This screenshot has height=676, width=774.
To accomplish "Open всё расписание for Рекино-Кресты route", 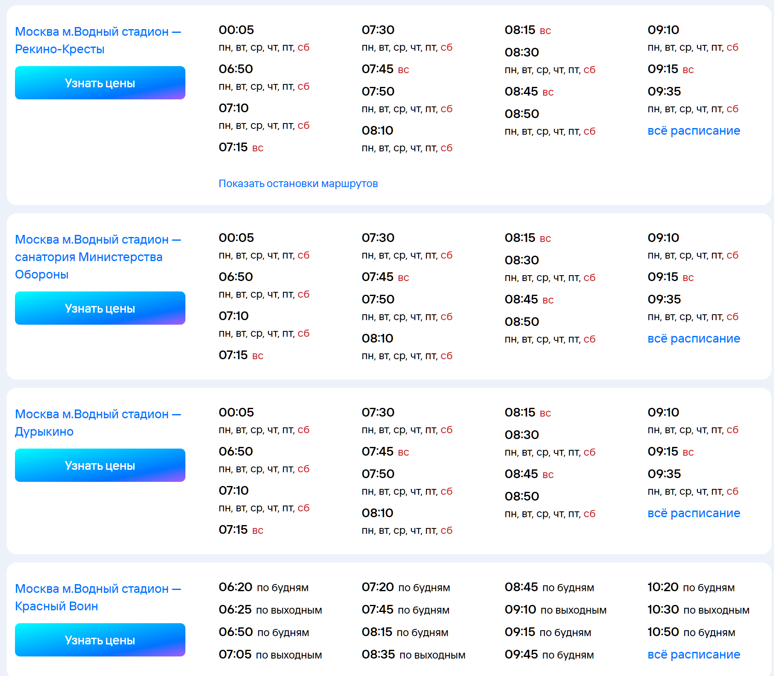I will pyautogui.click(x=694, y=131).
